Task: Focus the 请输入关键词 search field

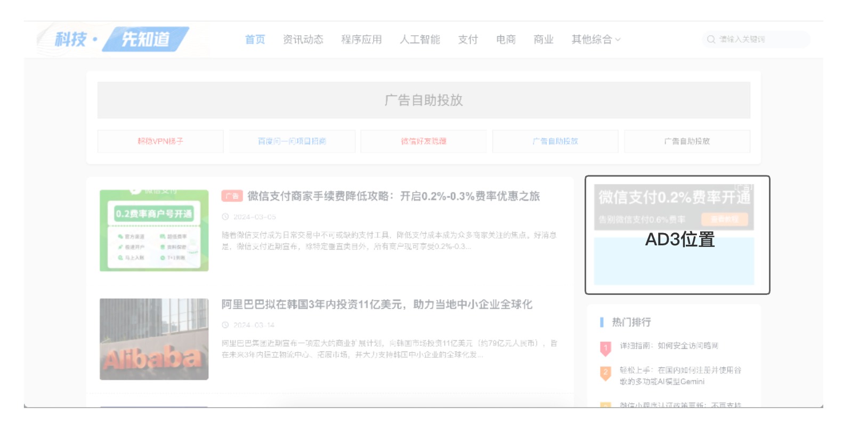Action: [x=756, y=39]
